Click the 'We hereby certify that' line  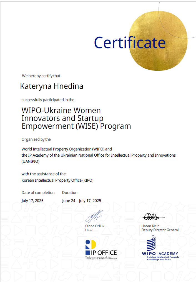click(x=41, y=76)
